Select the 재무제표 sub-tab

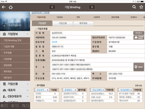click(83, 23)
